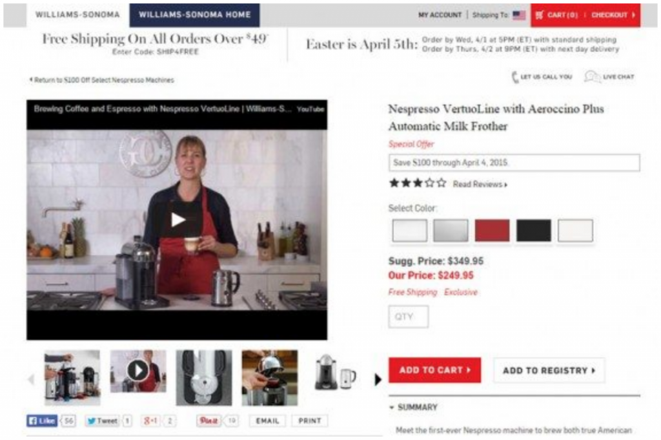Click the Google +1 icon
The width and height of the screenshot is (661, 440).
150,421
